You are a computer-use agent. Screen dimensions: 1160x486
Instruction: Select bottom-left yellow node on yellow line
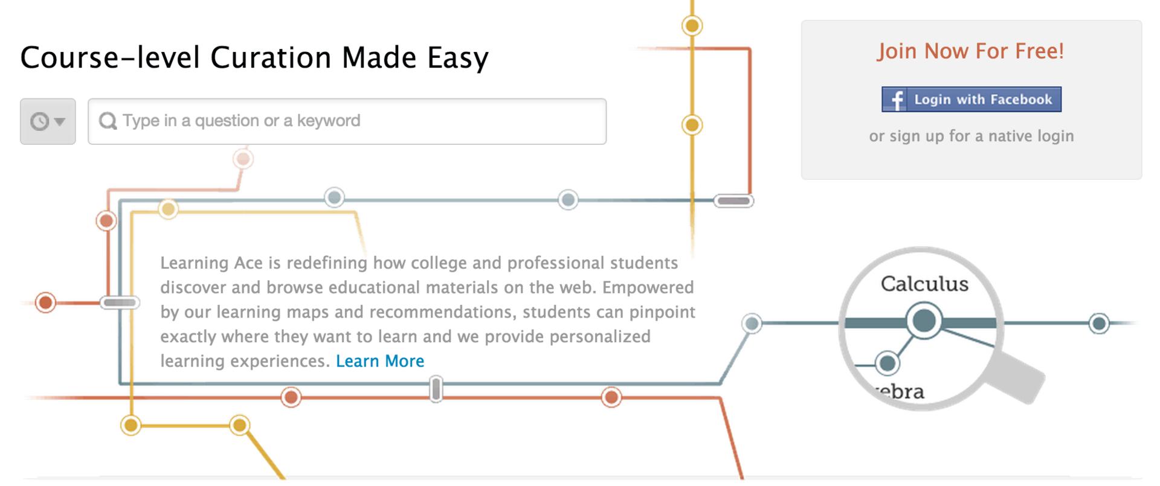[130, 425]
